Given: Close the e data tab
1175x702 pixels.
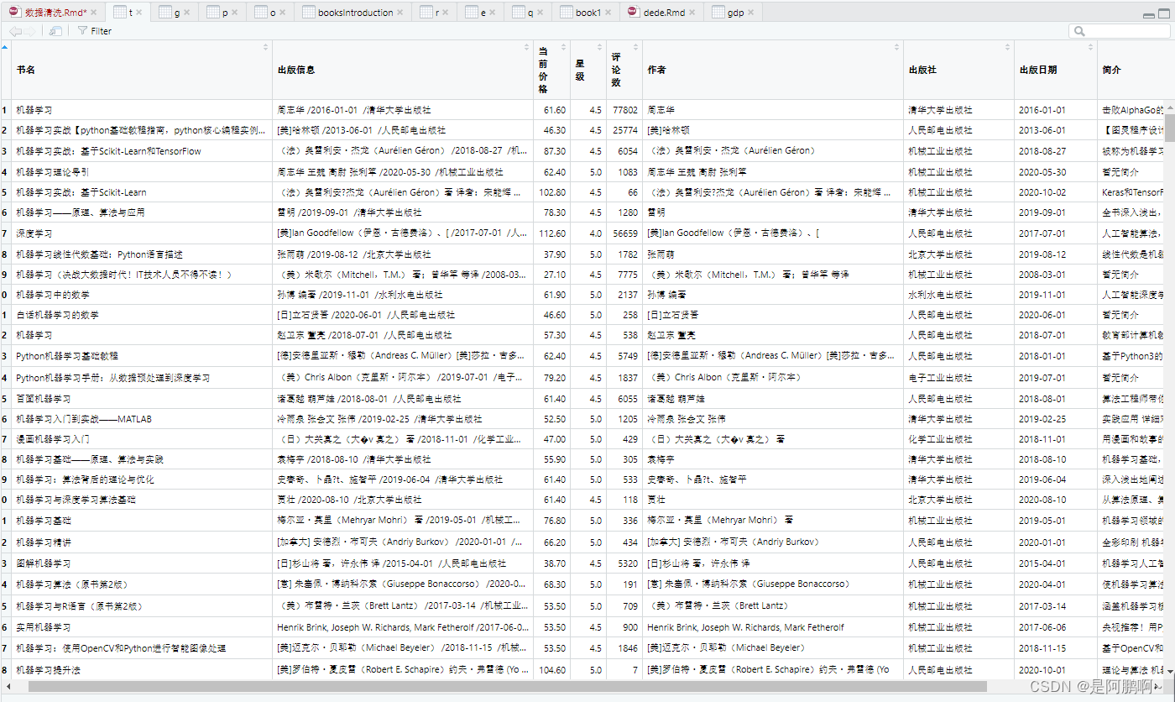Looking at the screenshot, I should coord(493,13).
